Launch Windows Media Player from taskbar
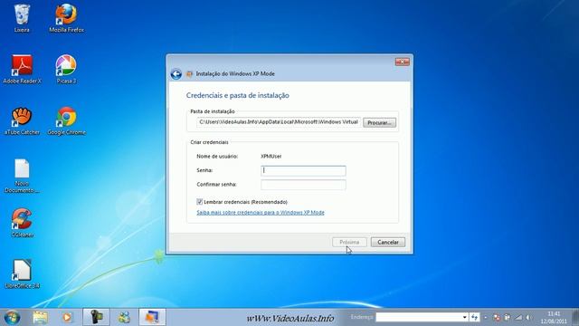Screen dimensions: 579x326 (67, 318)
